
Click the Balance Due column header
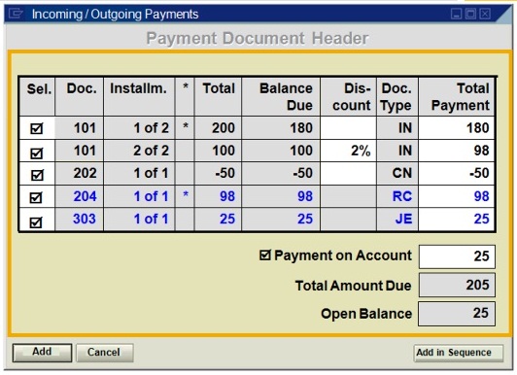pyautogui.click(x=281, y=96)
